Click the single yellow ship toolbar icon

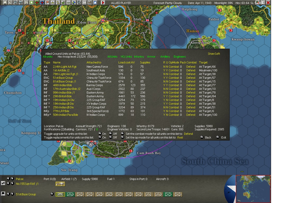coord(52,3)
